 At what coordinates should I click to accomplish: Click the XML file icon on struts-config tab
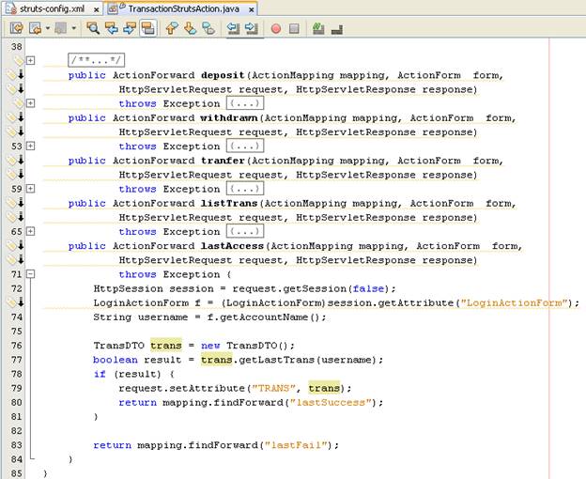click(10, 8)
